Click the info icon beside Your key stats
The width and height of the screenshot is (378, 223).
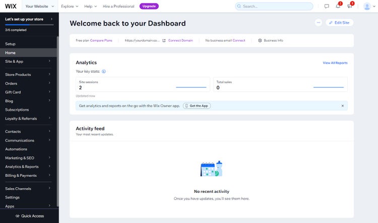point(104,71)
